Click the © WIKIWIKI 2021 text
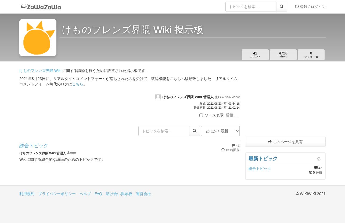 311,194
